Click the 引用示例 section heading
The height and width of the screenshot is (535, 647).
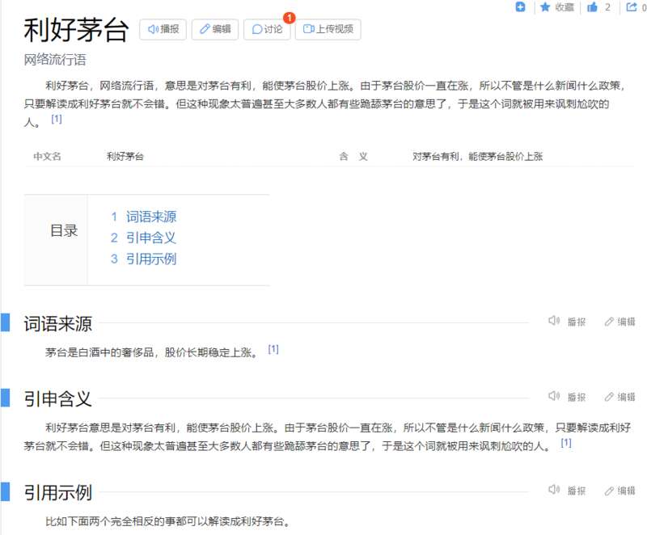57,492
